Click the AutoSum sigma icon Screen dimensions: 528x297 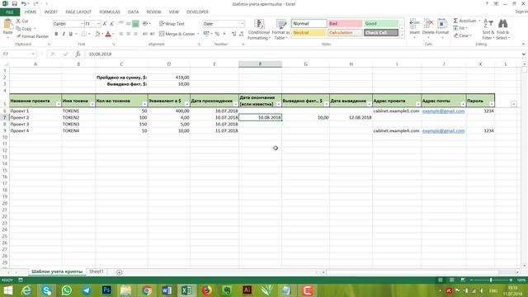tap(455, 21)
